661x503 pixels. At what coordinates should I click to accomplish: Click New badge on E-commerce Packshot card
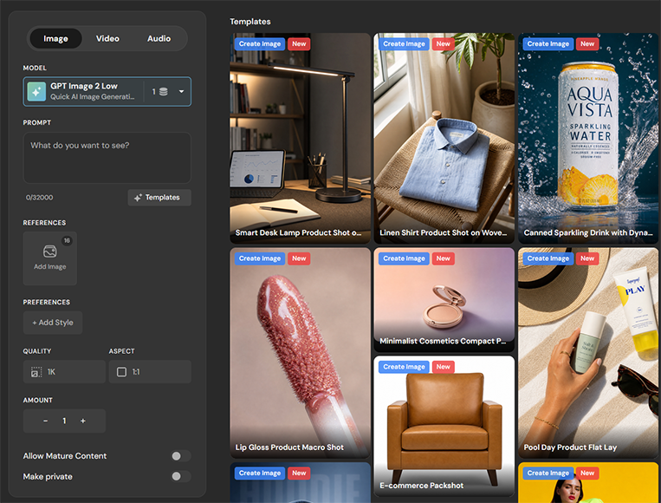(443, 367)
